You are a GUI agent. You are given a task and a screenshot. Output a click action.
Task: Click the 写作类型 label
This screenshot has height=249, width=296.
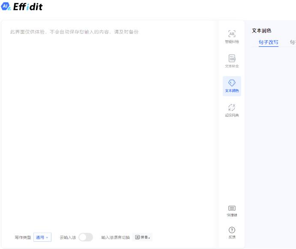coord(23,237)
